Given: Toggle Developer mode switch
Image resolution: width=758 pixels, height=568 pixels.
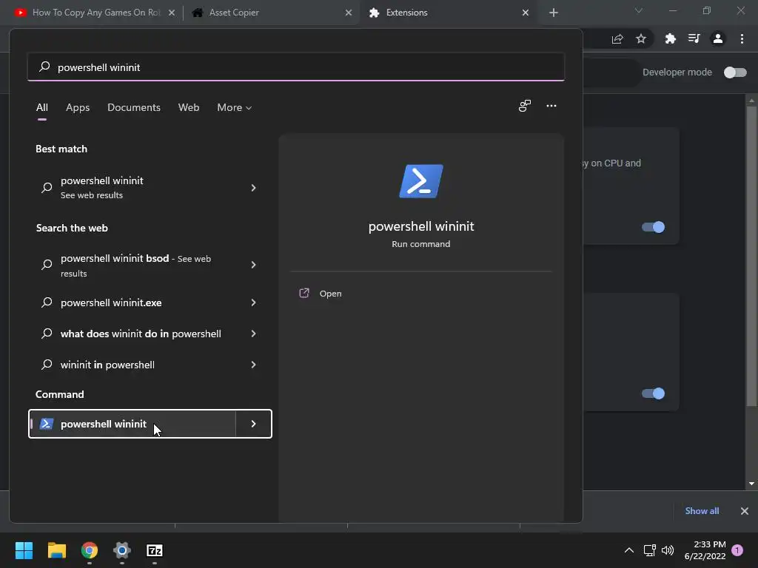Looking at the screenshot, I should (735, 72).
